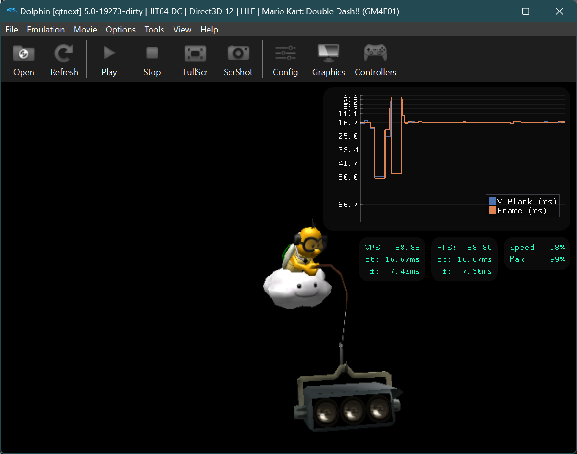Open the File menu

pyautogui.click(x=11, y=30)
